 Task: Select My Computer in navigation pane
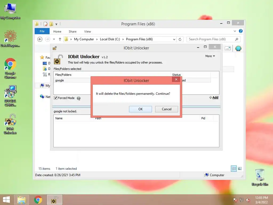pyautogui.click(x=45, y=86)
